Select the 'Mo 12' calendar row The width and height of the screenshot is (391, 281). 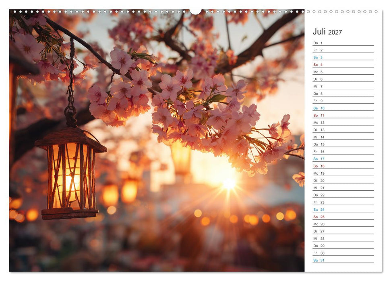[343, 122]
